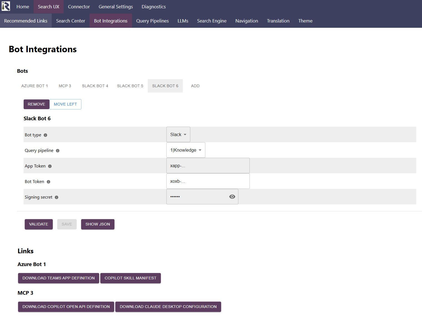Open the Bot type Slack dropdown
This screenshot has width=422, height=323.
[x=178, y=134]
